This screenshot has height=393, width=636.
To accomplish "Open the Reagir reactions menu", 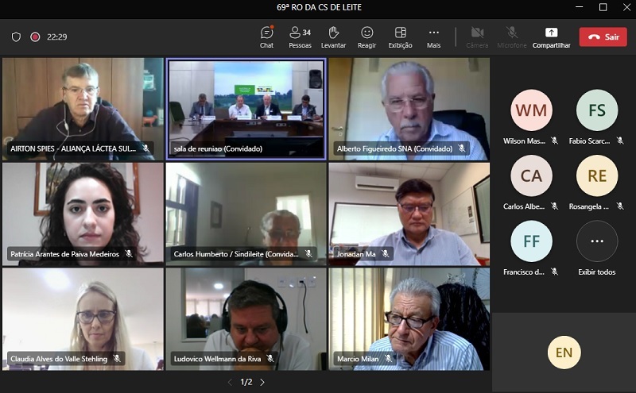I will (366, 37).
